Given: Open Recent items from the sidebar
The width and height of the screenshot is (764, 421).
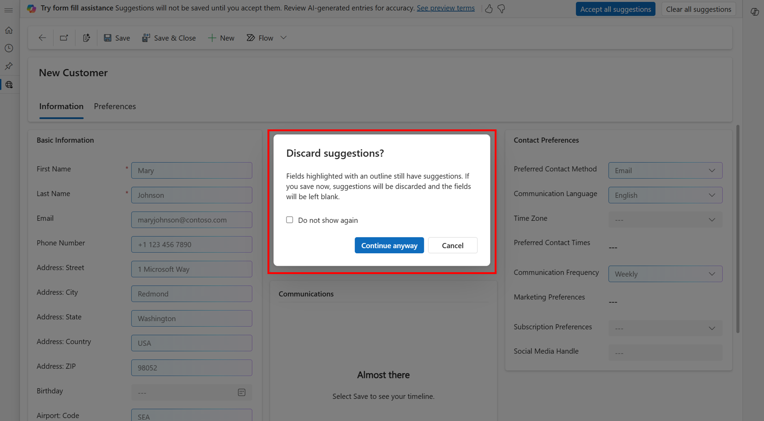Looking at the screenshot, I should [x=8, y=48].
